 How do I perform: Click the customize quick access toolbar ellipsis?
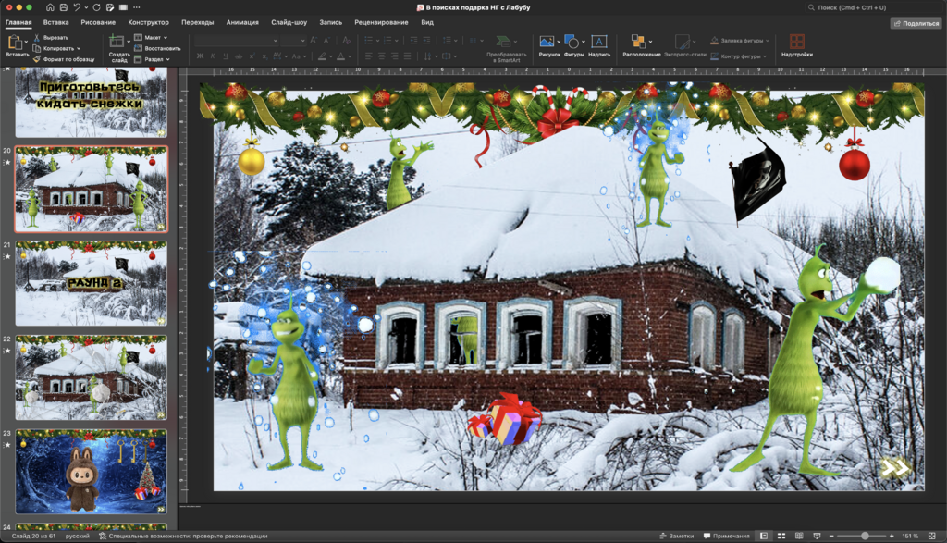137,7
